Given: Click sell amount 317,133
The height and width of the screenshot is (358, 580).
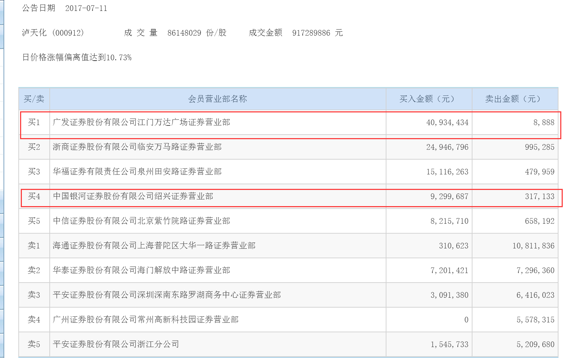Looking at the screenshot, I should (x=539, y=196).
